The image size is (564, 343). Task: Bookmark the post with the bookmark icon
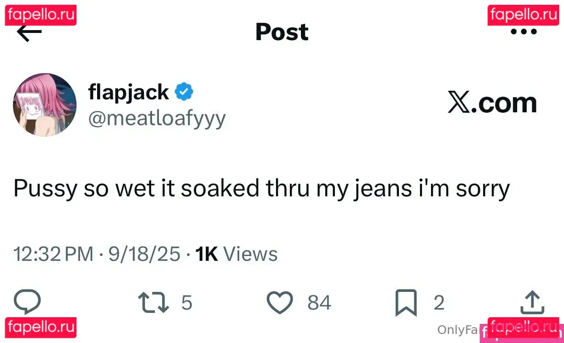406,303
